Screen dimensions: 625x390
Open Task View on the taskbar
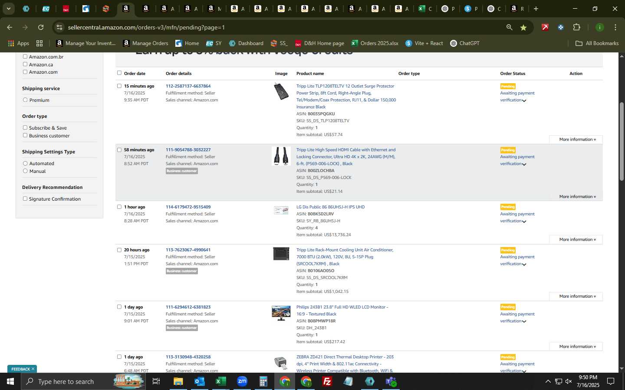(x=156, y=381)
